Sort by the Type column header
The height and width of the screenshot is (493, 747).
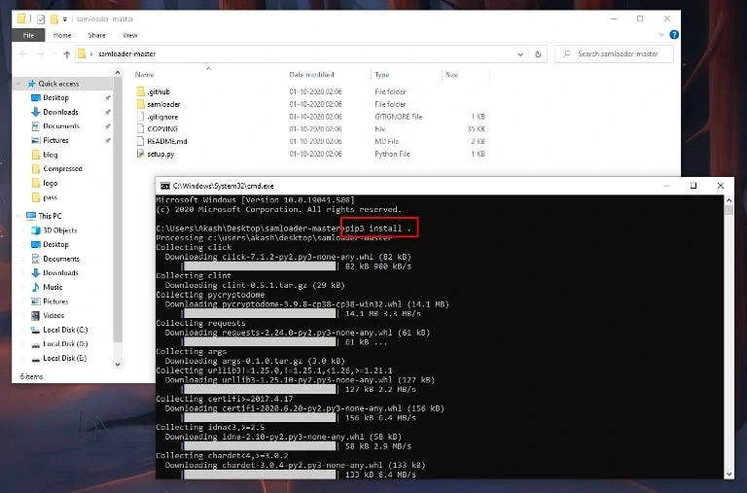click(382, 75)
